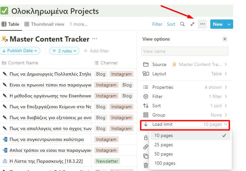Set load limit to 100 pages

point(165,163)
